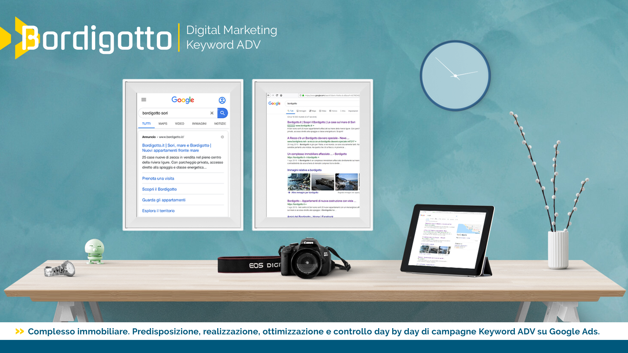
Task: Open the third blue-sky coast thumbnail
Action: tap(346, 182)
